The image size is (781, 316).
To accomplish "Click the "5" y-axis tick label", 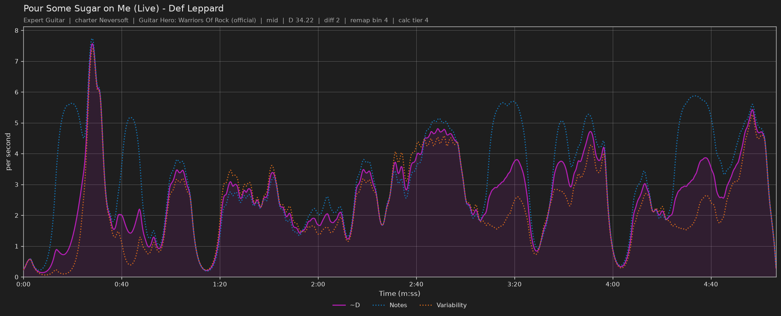I will coord(16,123).
